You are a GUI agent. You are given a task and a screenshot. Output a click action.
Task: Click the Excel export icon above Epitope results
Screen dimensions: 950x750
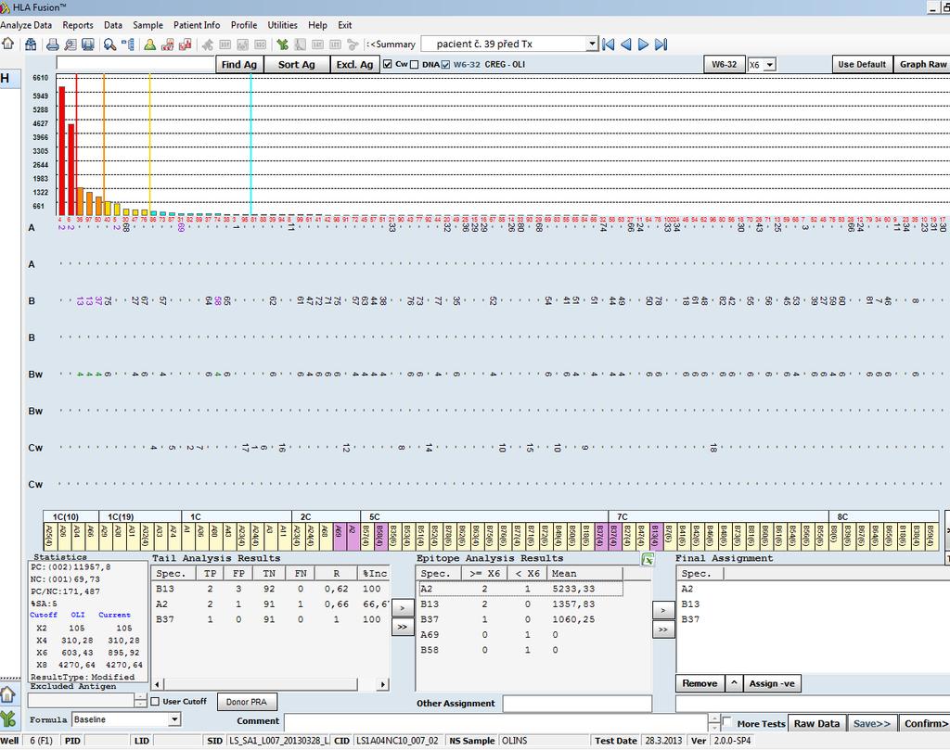click(648, 559)
